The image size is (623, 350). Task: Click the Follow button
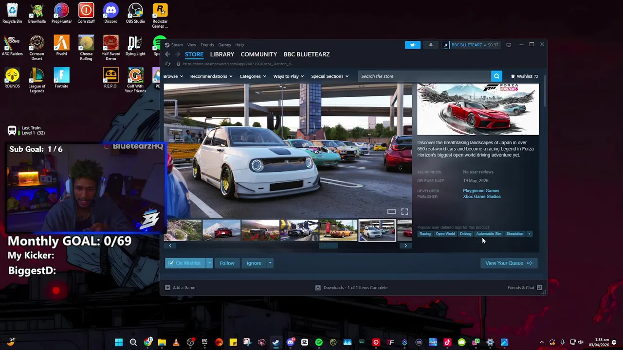227,263
